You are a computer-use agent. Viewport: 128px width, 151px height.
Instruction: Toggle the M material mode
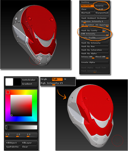point(69,79)
